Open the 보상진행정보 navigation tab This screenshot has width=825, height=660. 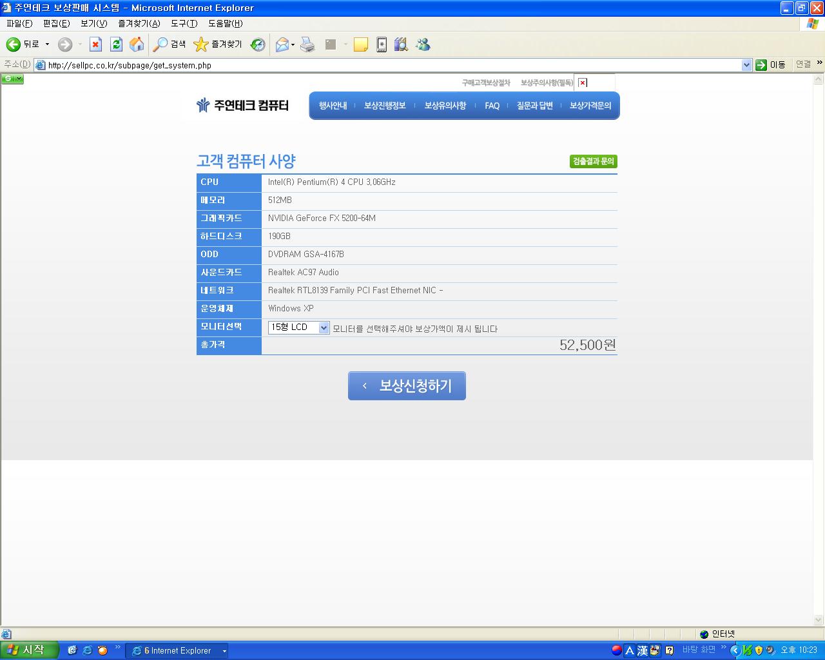click(385, 106)
